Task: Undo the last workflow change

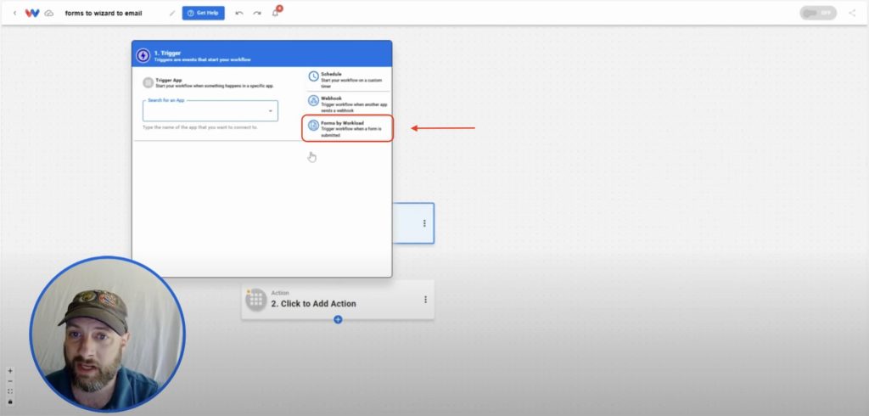Action: click(x=239, y=13)
